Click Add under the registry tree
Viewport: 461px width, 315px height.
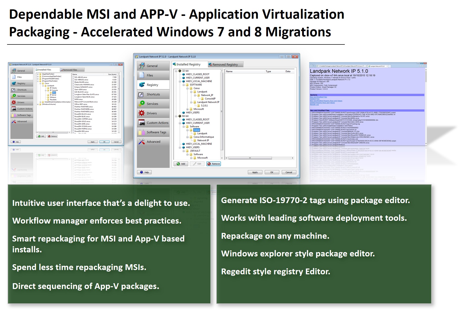(x=181, y=164)
